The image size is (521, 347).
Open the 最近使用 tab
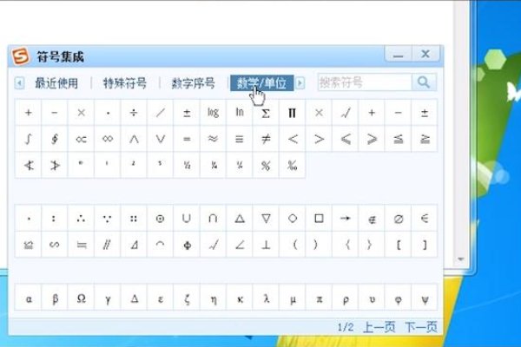[56, 83]
